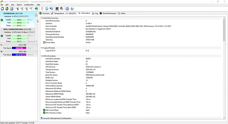Expand the Acoustic Management Configuration section
Screen dimensions: 228x124
pos(42,118)
